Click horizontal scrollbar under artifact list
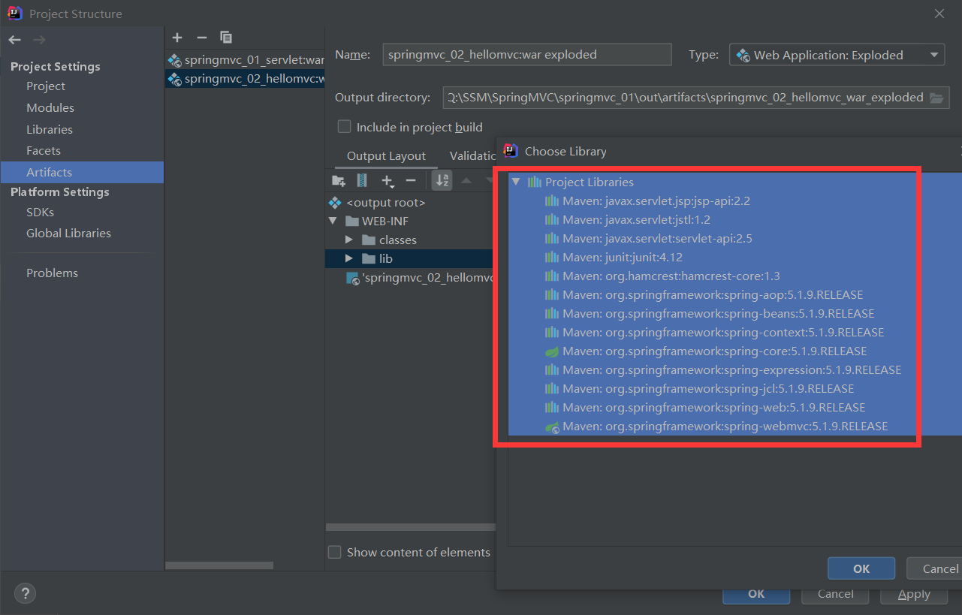This screenshot has width=962, height=615. pyautogui.click(x=219, y=565)
